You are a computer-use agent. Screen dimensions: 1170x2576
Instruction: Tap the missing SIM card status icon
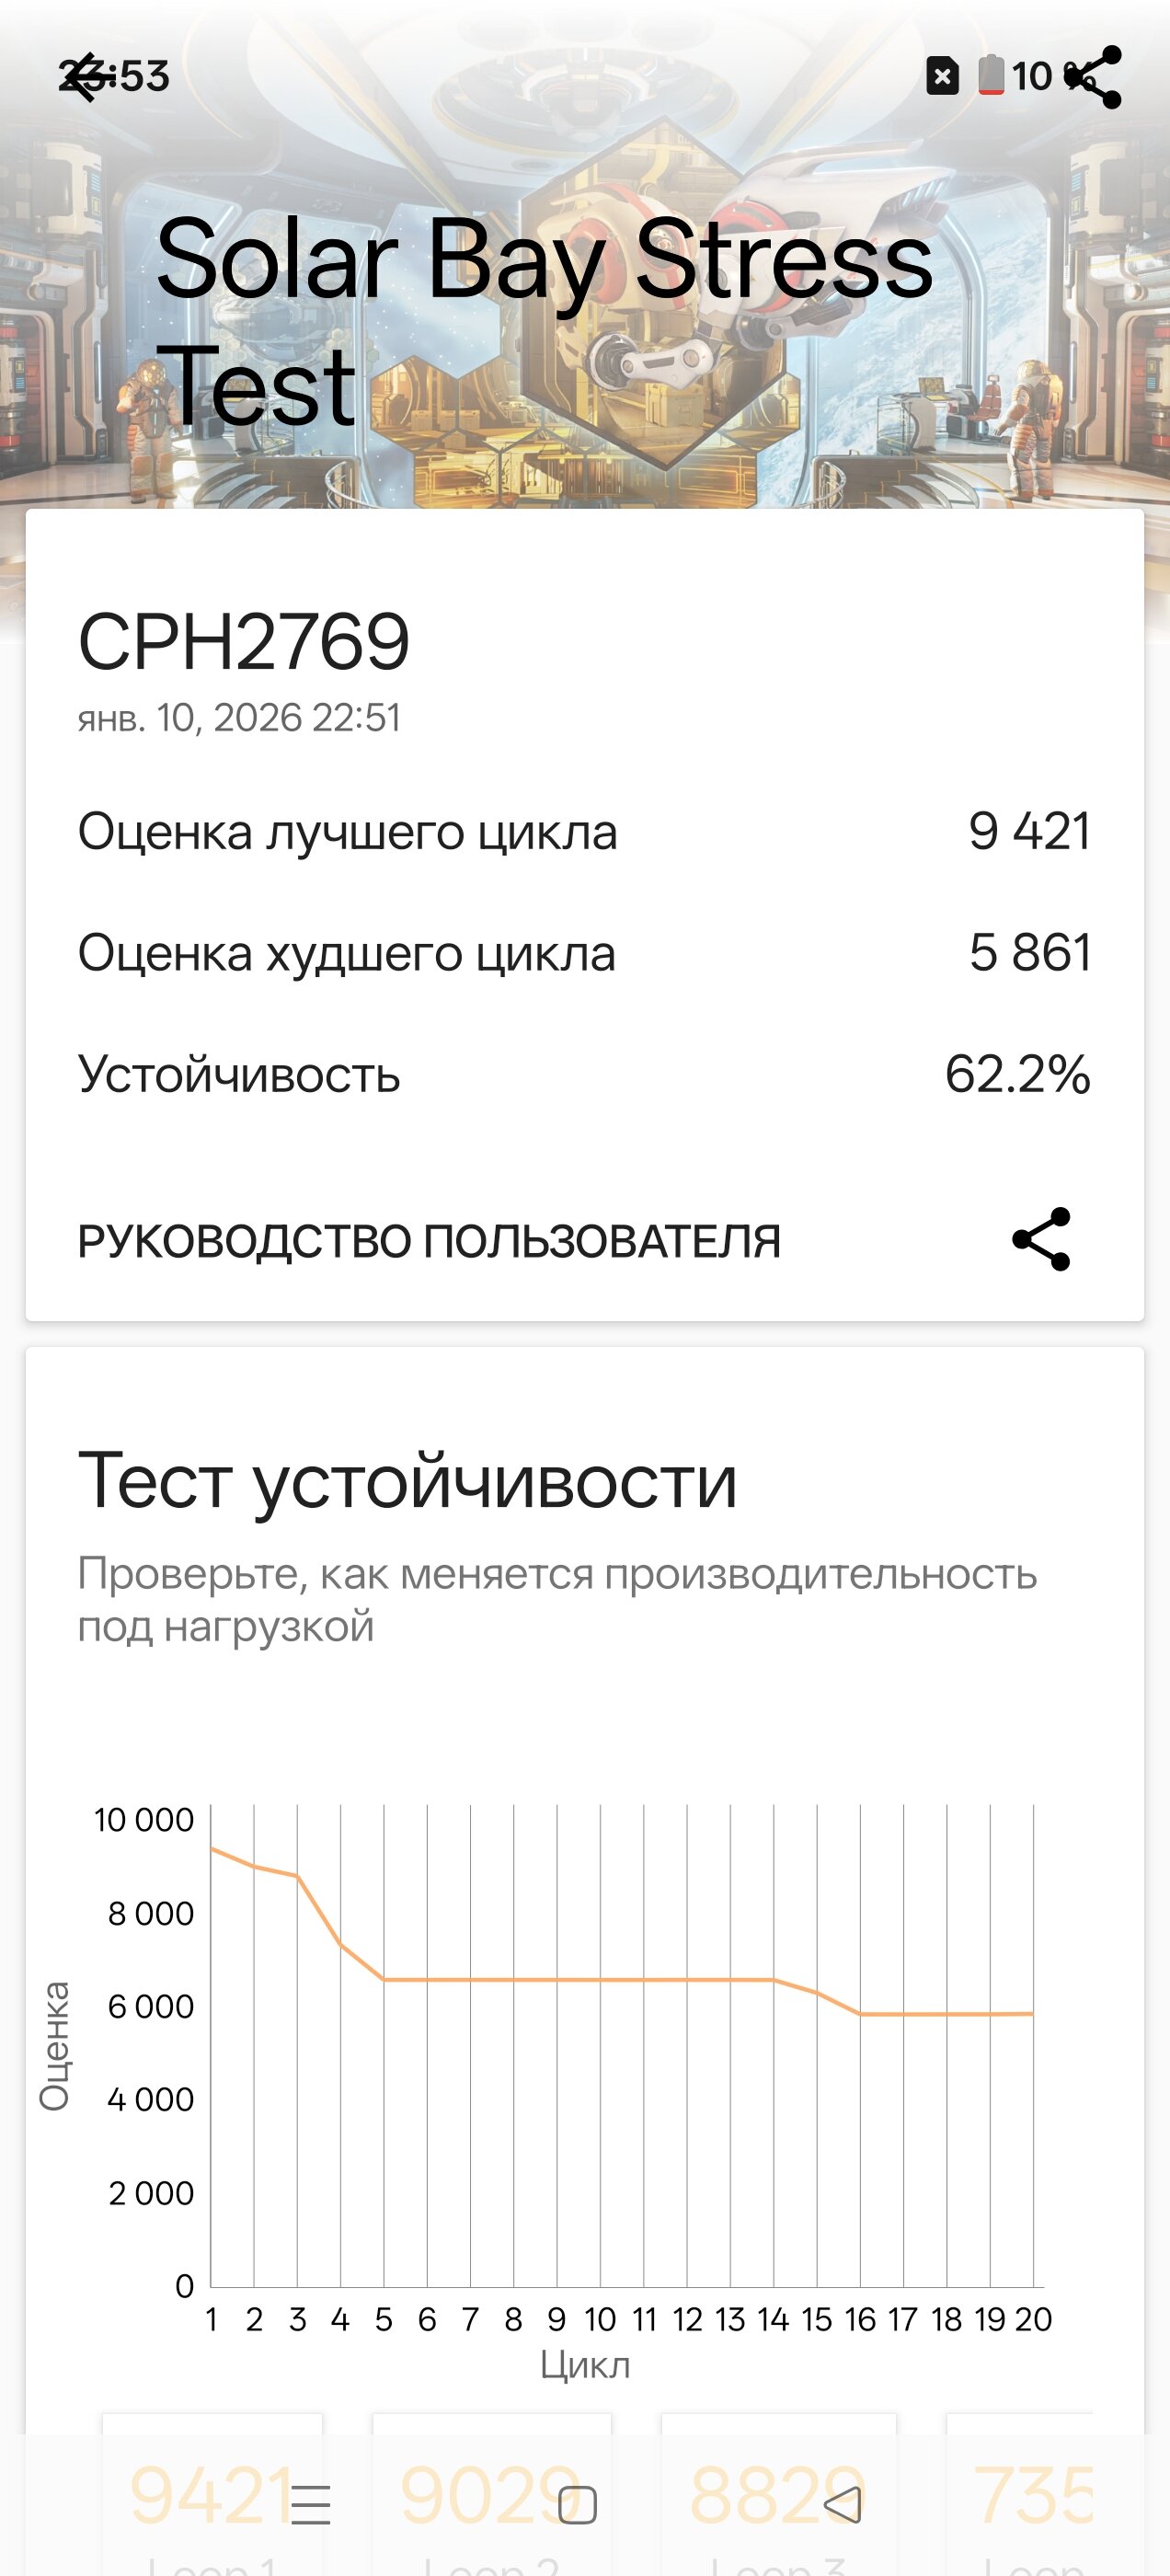[x=942, y=76]
